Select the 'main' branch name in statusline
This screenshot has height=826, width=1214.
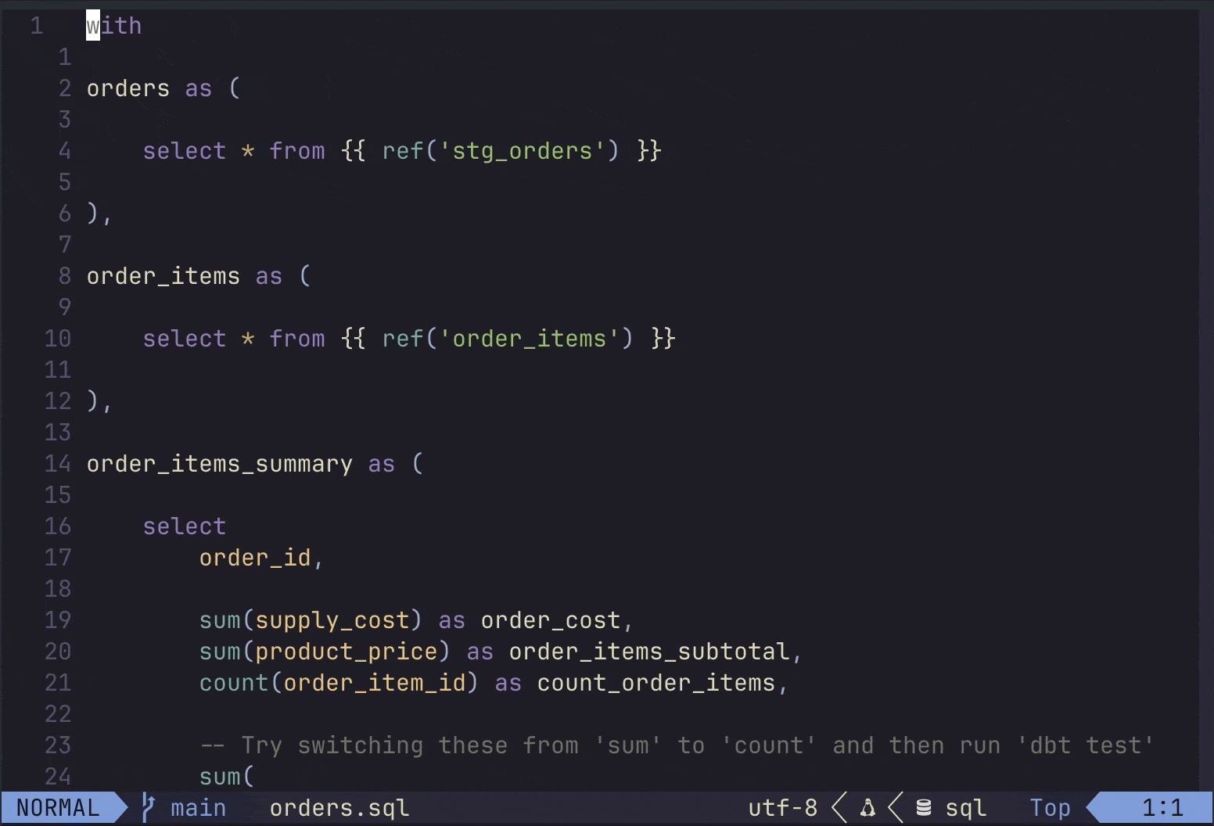(x=198, y=807)
